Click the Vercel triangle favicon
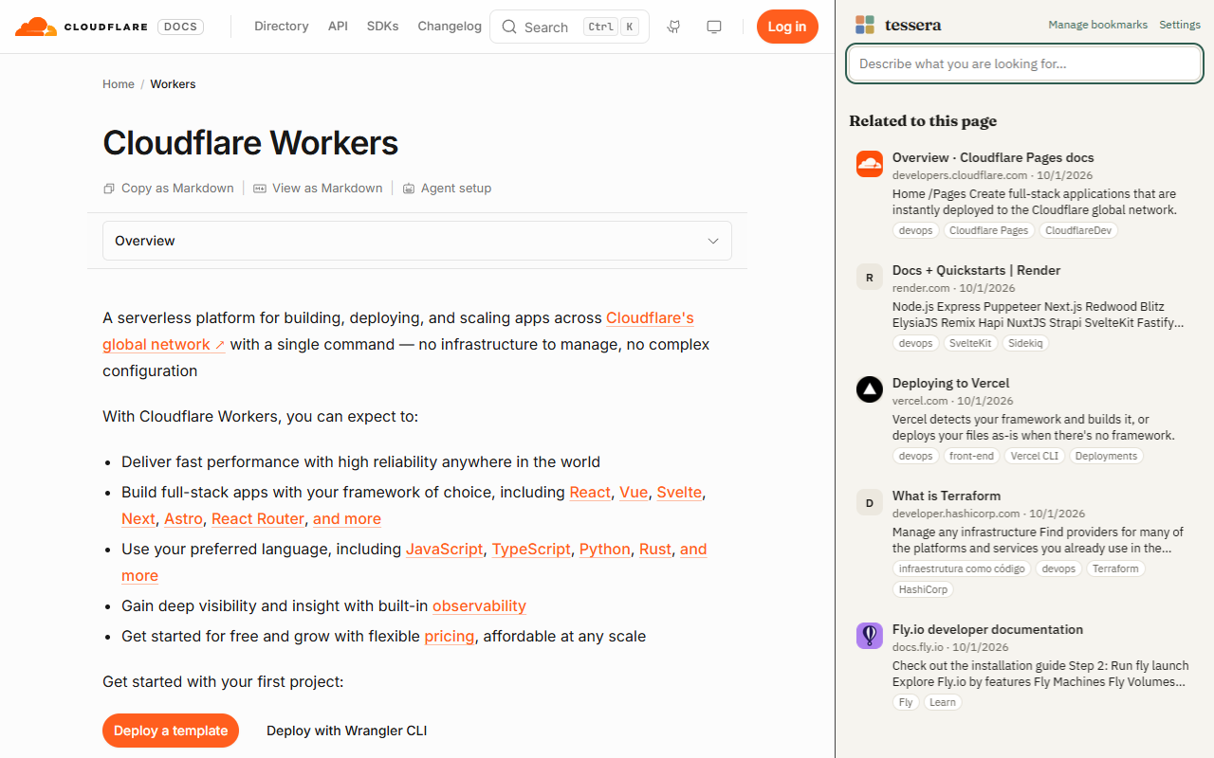The image size is (1214, 758). tap(870, 389)
